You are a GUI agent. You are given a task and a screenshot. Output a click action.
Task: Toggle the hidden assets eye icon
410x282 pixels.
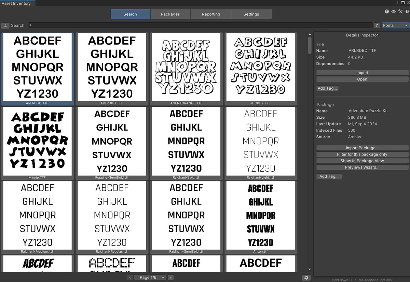click(x=394, y=11)
